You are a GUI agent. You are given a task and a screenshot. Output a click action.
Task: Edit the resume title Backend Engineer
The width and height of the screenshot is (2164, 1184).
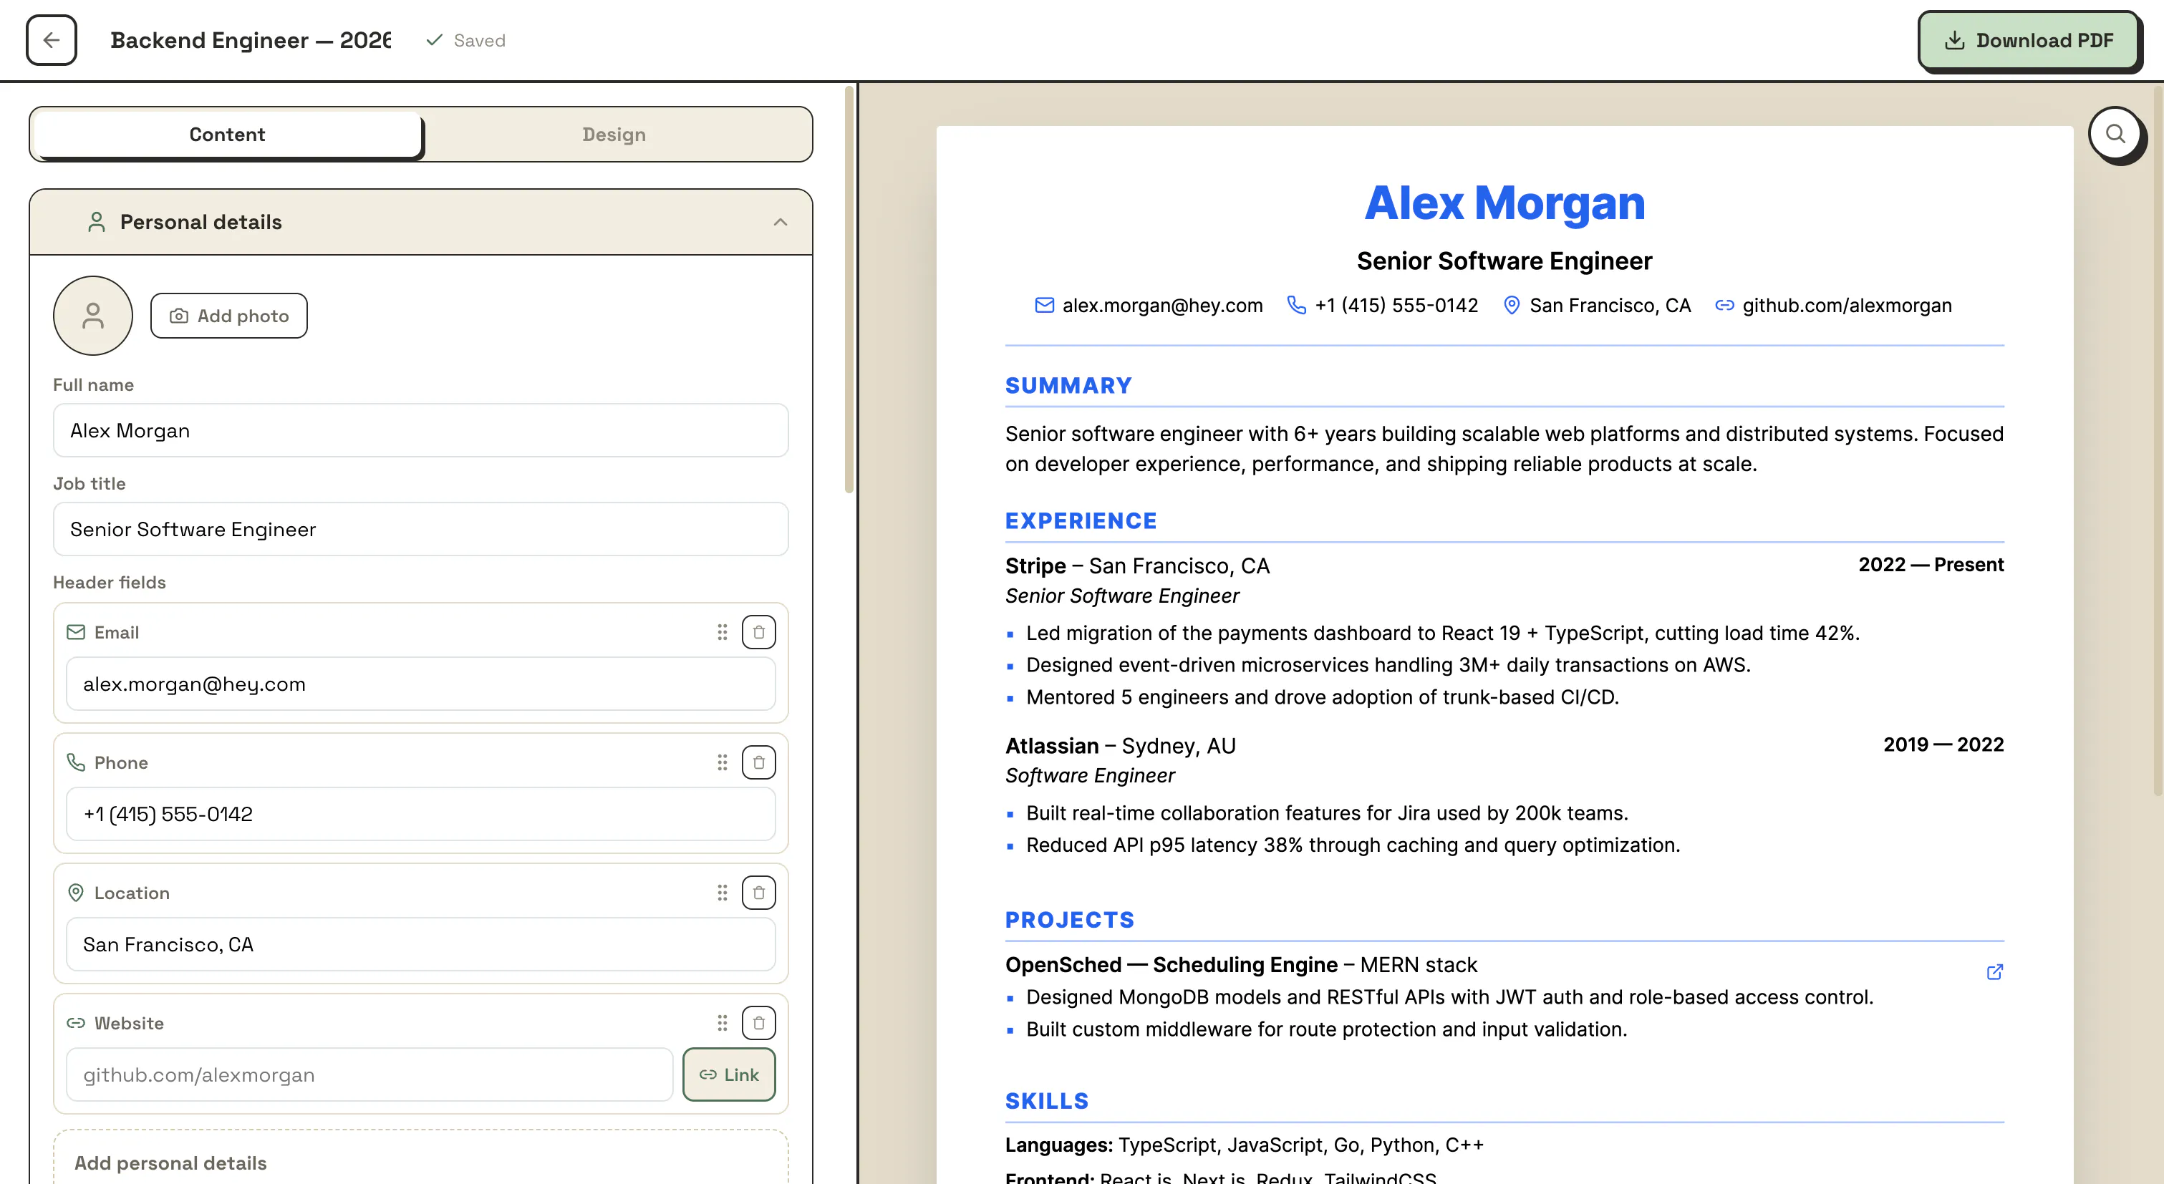click(251, 40)
